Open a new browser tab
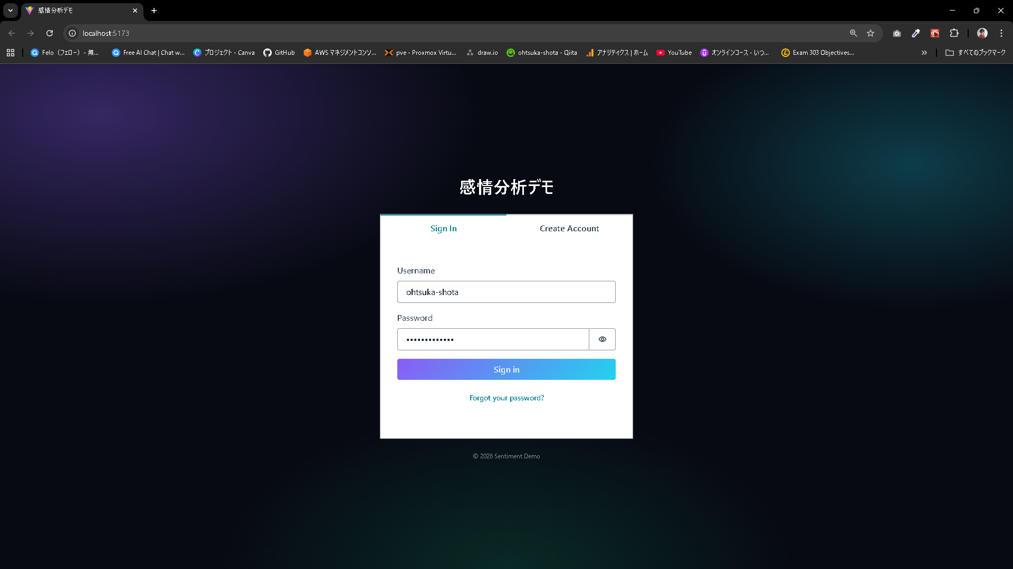The width and height of the screenshot is (1013, 569). pos(154,11)
